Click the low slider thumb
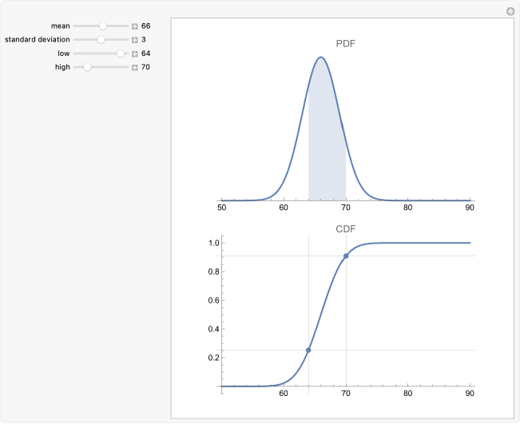 pos(121,53)
